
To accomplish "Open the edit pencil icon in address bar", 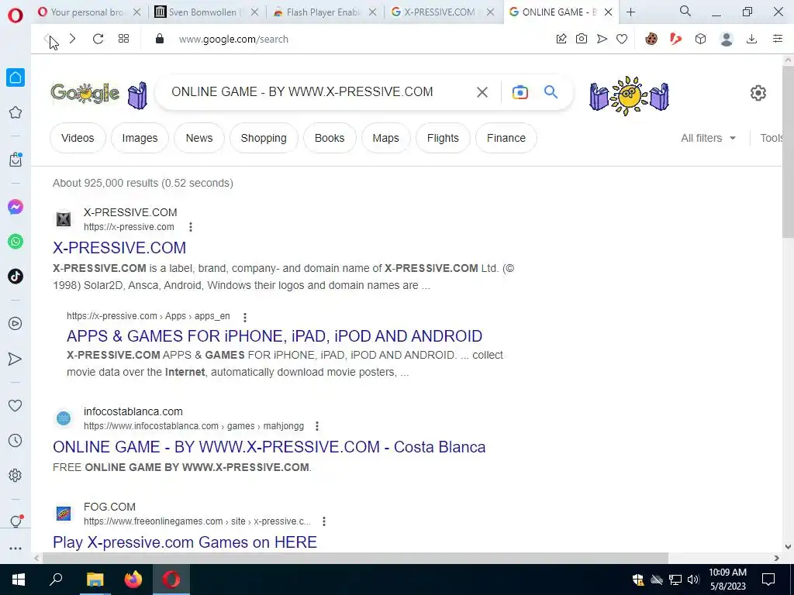I will [561, 39].
